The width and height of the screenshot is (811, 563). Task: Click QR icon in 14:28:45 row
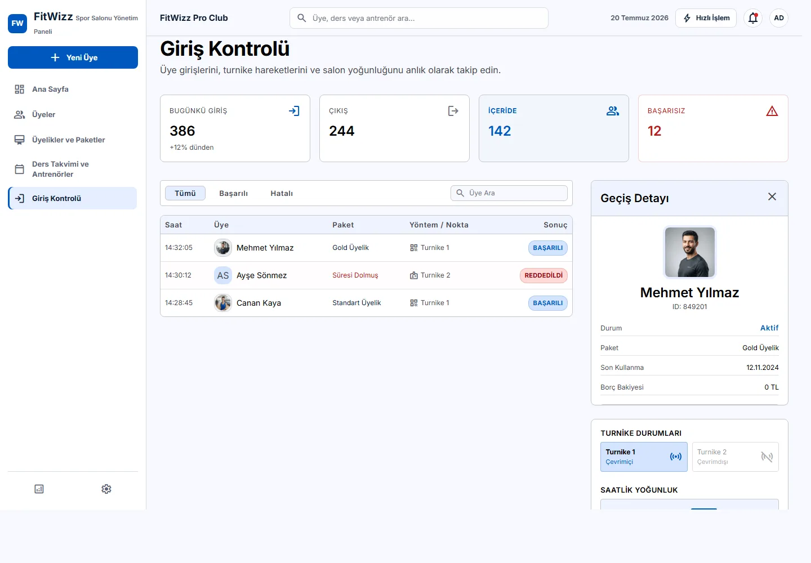pos(414,303)
